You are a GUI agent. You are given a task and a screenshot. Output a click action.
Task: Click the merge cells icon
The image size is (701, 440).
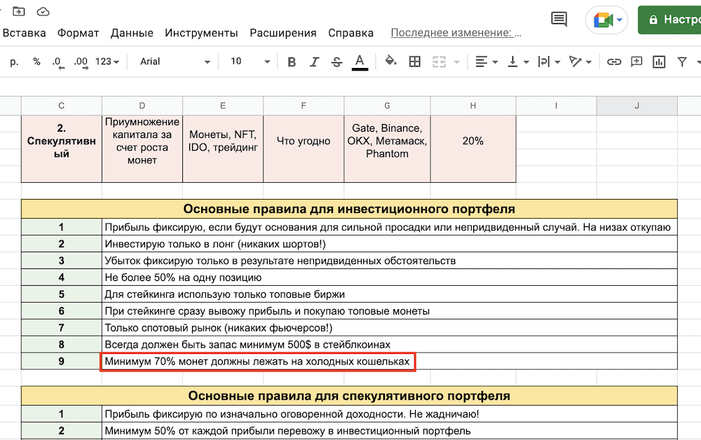pyautogui.click(x=439, y=62)
